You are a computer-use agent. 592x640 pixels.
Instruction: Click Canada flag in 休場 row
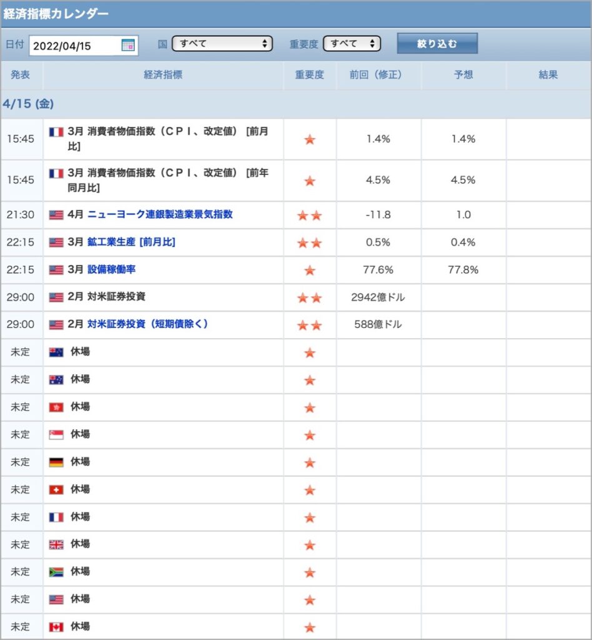click(x=56, y=627)
